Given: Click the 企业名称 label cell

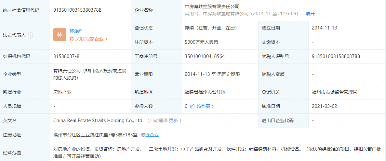Looking at the screenshot, I should [156, 10].
